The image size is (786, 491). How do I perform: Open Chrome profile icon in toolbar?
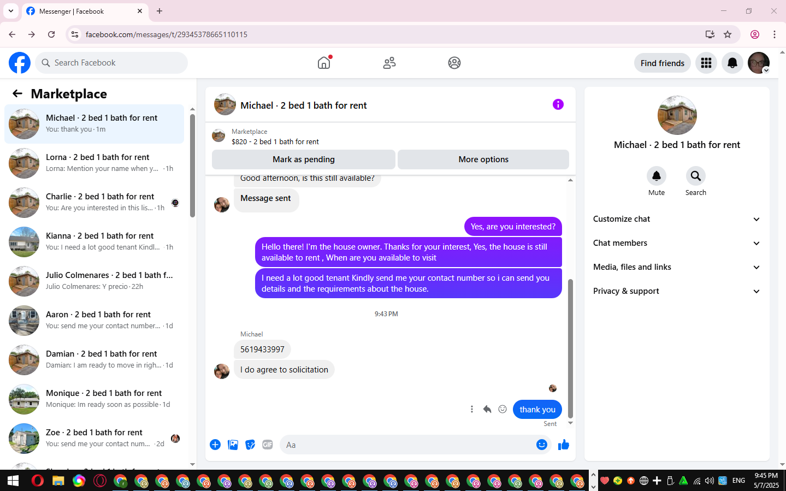755,34
